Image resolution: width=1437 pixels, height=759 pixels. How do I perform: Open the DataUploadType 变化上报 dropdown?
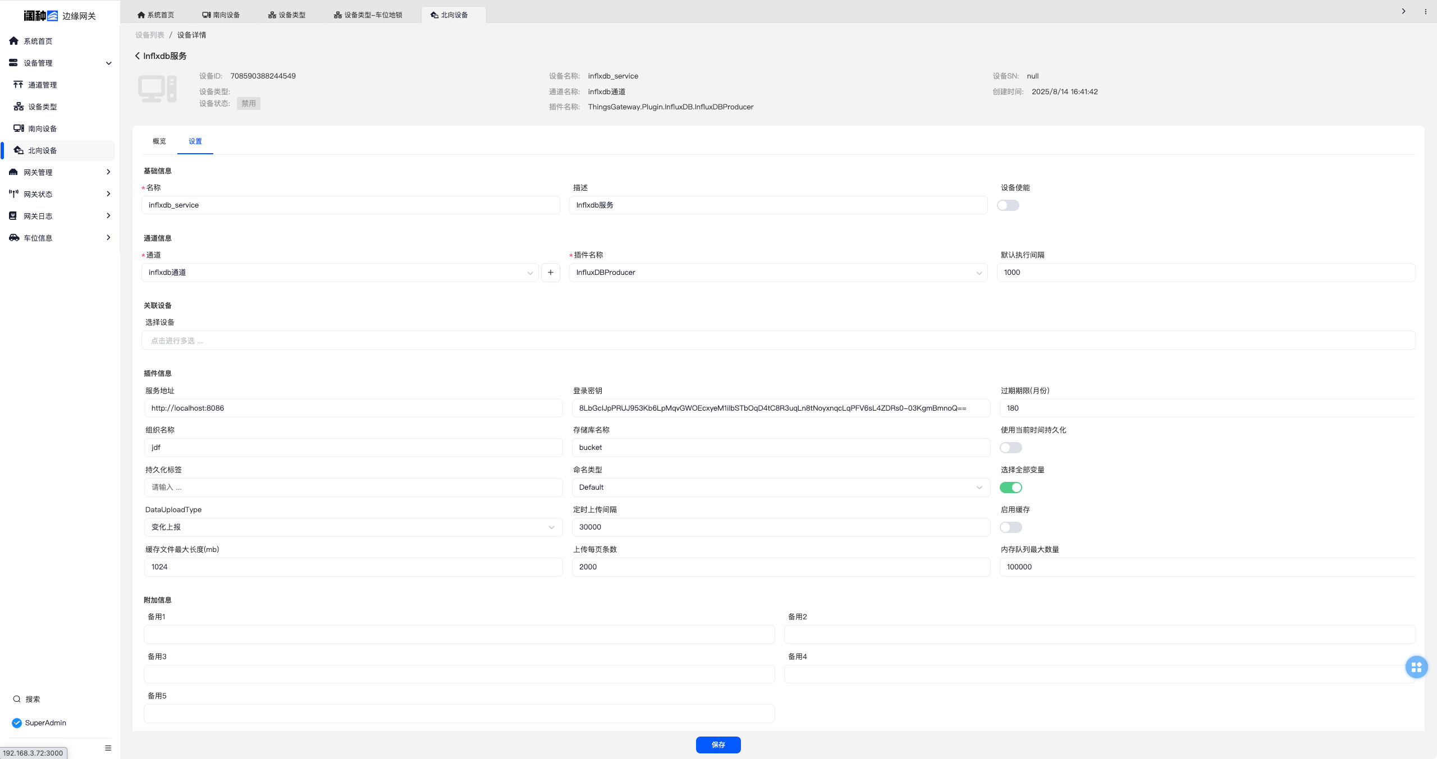(x=353, y=527)
